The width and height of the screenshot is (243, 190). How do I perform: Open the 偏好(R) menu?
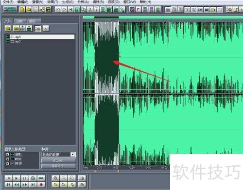tap(98, 2)
